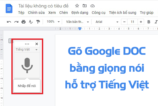158x106 pixels.
Task: Undo the last action
Action: tap(9, 22)
